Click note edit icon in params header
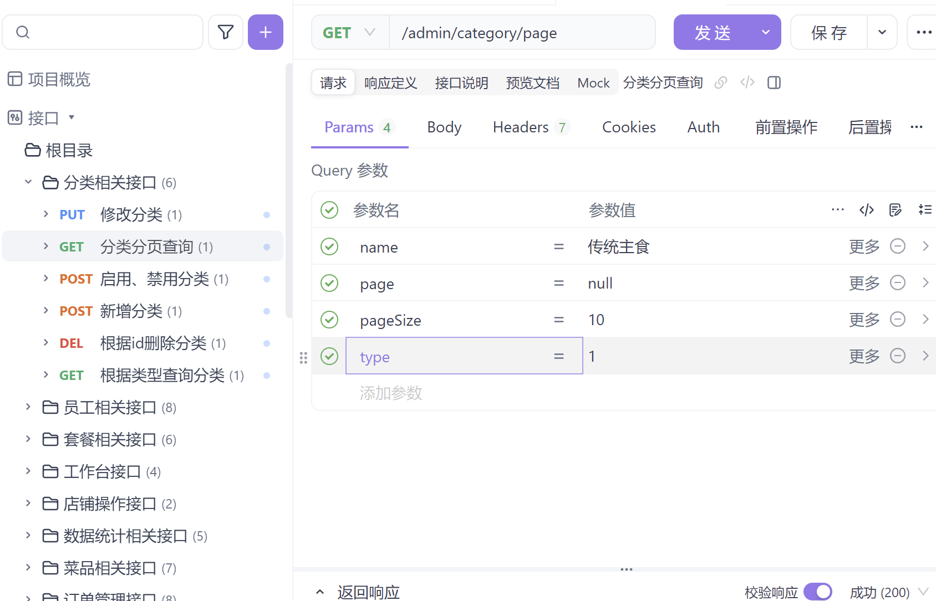This screenshot has height=601, width=936. [x=896, y=209]
